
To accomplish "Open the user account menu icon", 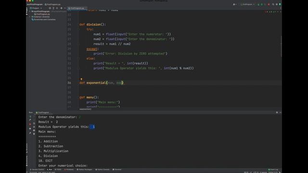I will coord(234,4).
